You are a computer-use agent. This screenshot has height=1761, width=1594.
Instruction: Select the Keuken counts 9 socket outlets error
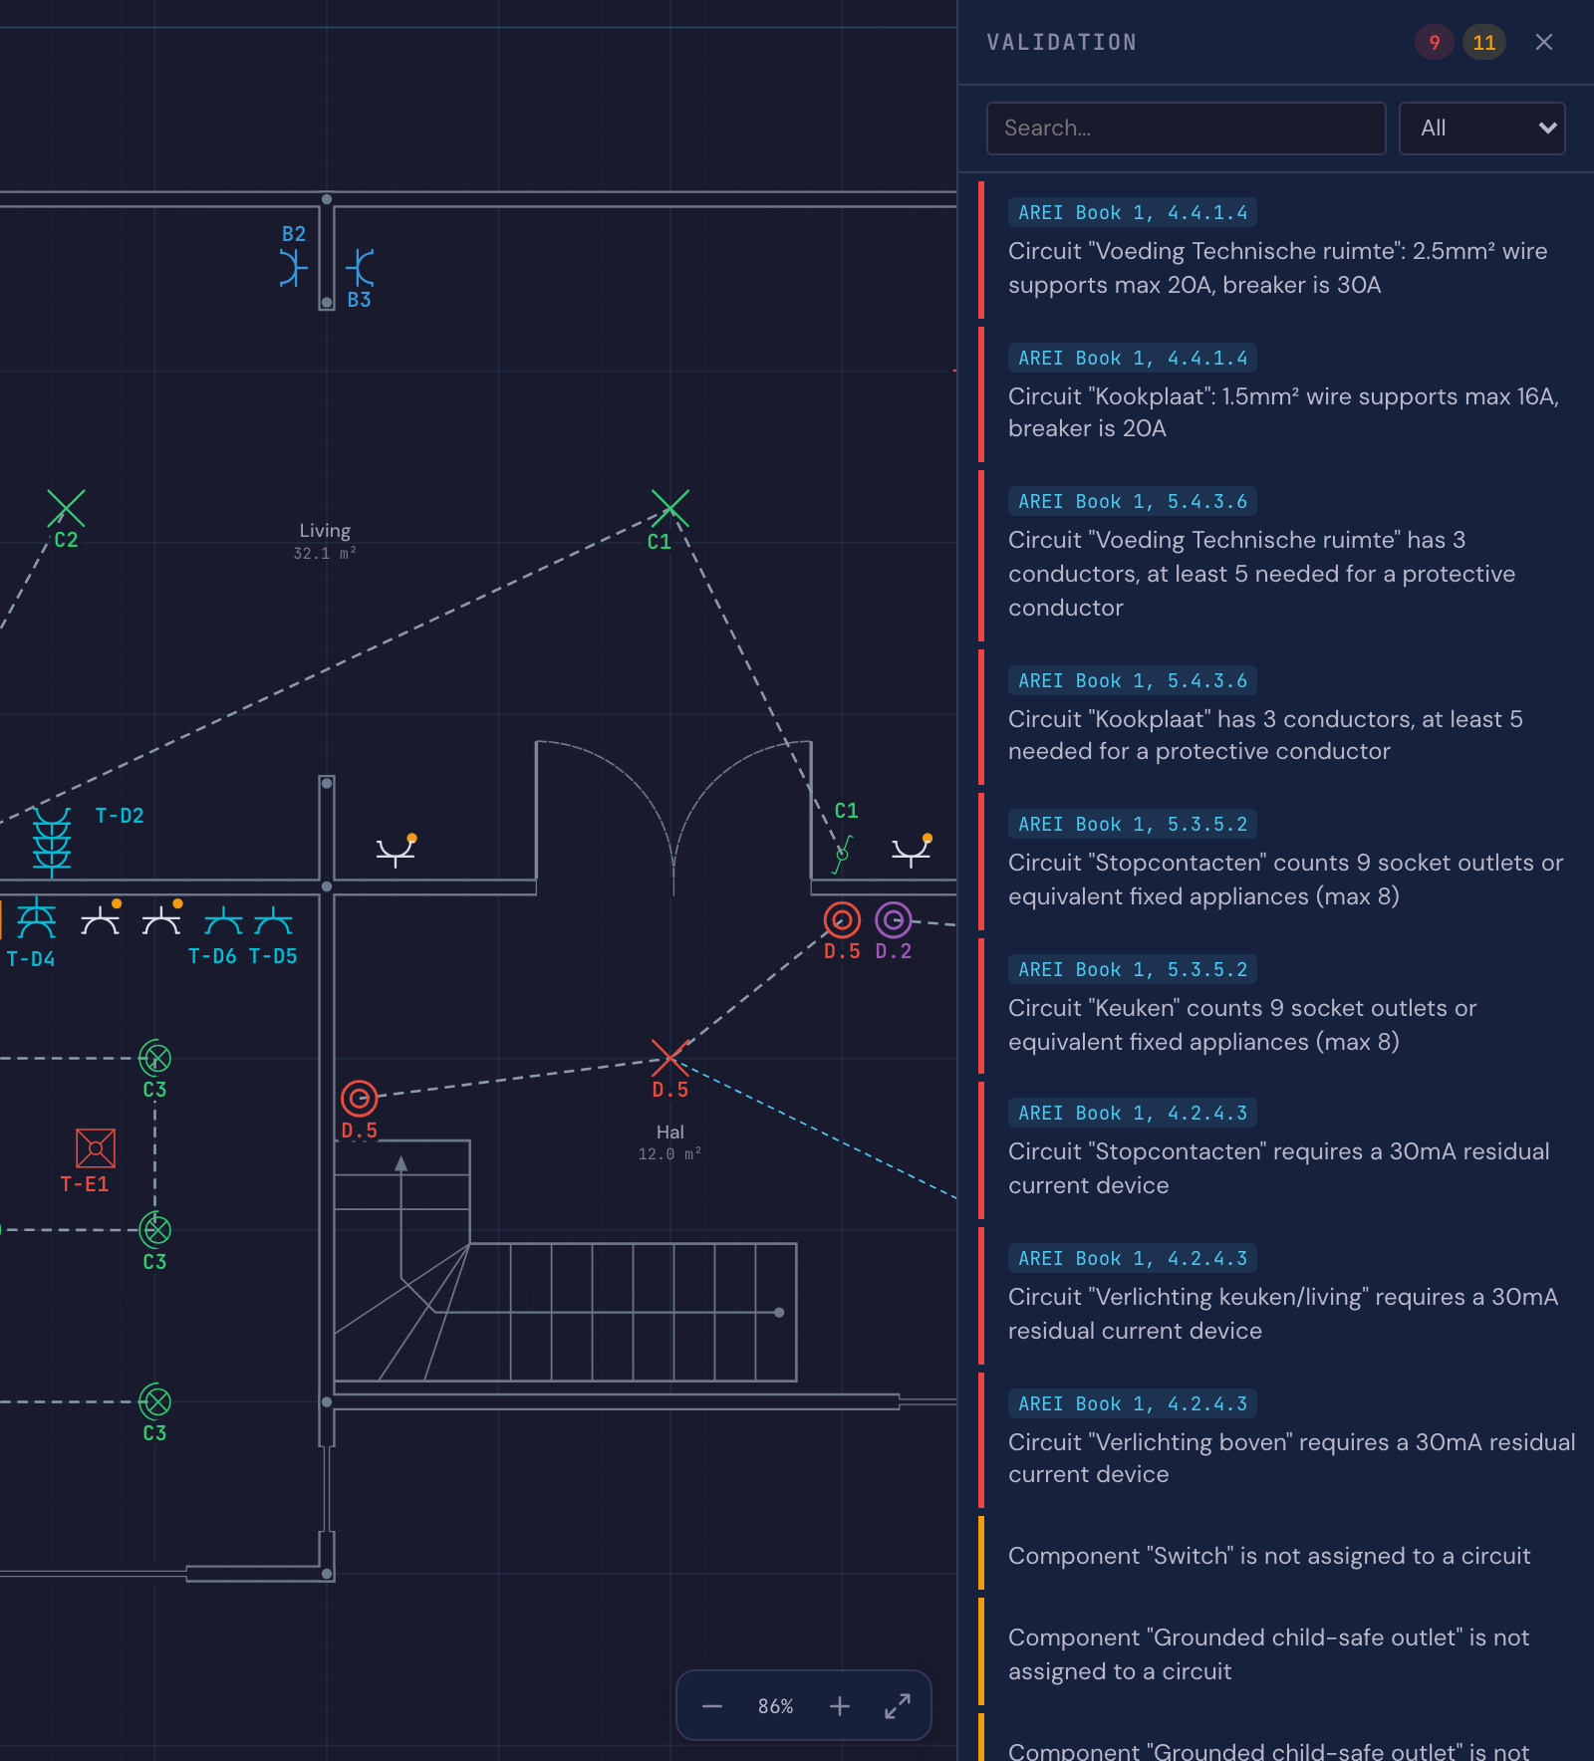(1283, 1007)
